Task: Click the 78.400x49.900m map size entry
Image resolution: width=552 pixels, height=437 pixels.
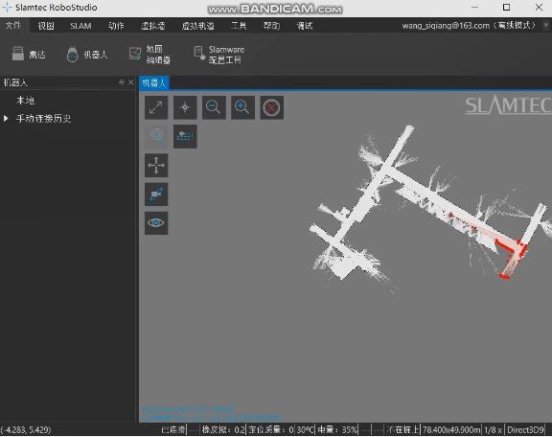Action: pos(451,430)
